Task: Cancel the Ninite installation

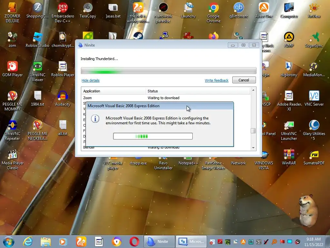Action: click(x=244, y=80)
